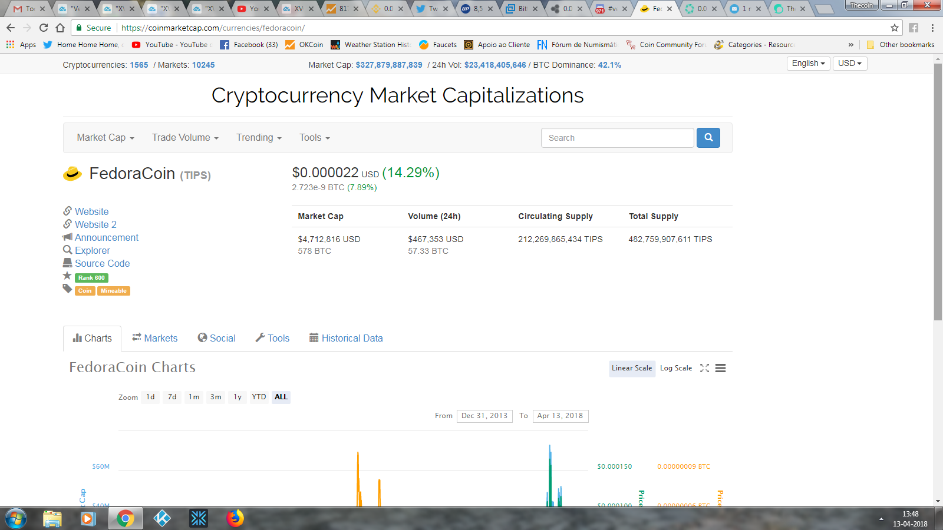Set chart zoom to ALL

(281, 397)
